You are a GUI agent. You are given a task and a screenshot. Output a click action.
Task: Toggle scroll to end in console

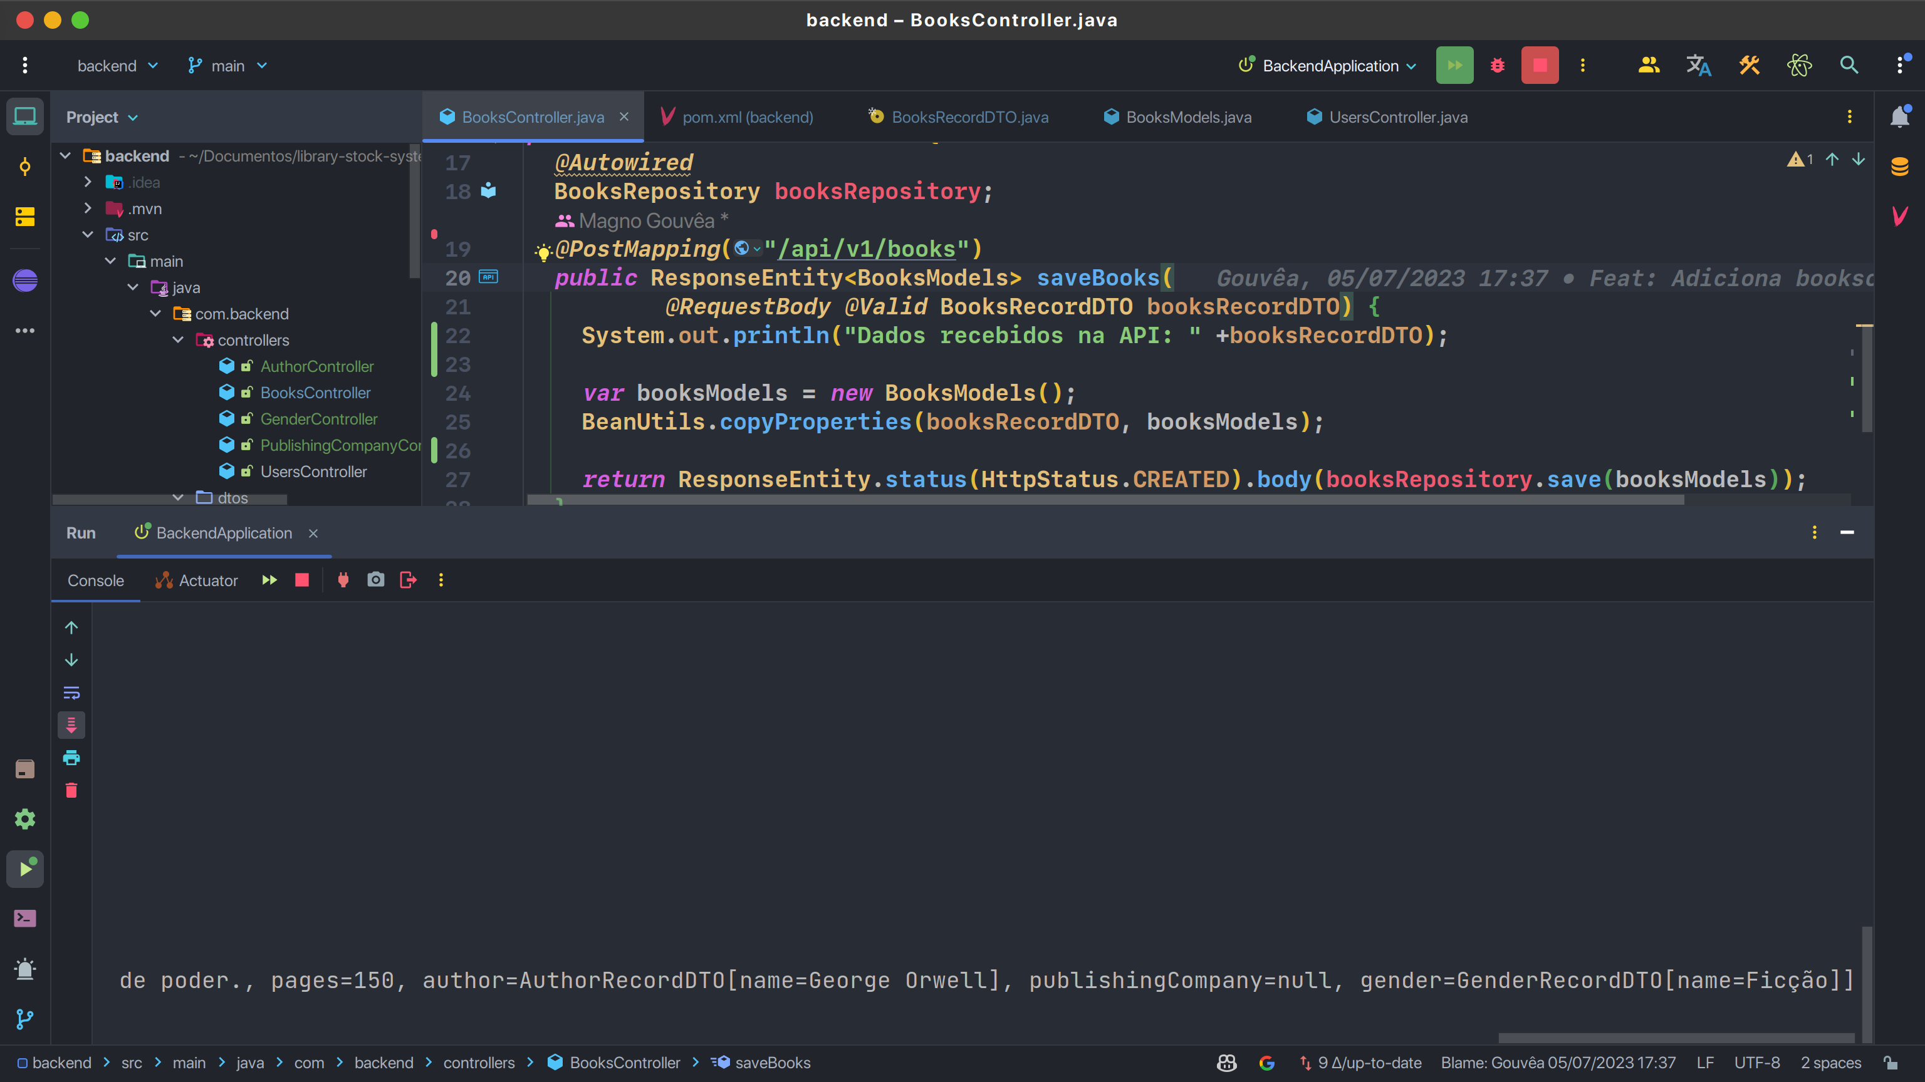click(x=71, y=724)
